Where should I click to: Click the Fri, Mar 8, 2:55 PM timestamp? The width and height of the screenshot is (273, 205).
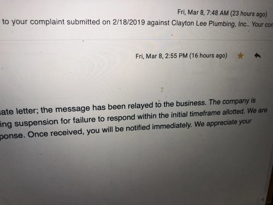161,56
